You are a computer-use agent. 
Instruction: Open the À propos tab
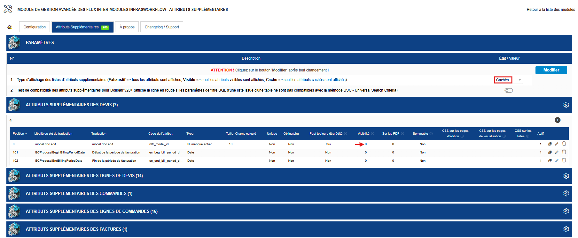click(127, 27)
